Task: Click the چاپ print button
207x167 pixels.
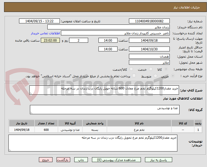Action: (x=81, y=160)
